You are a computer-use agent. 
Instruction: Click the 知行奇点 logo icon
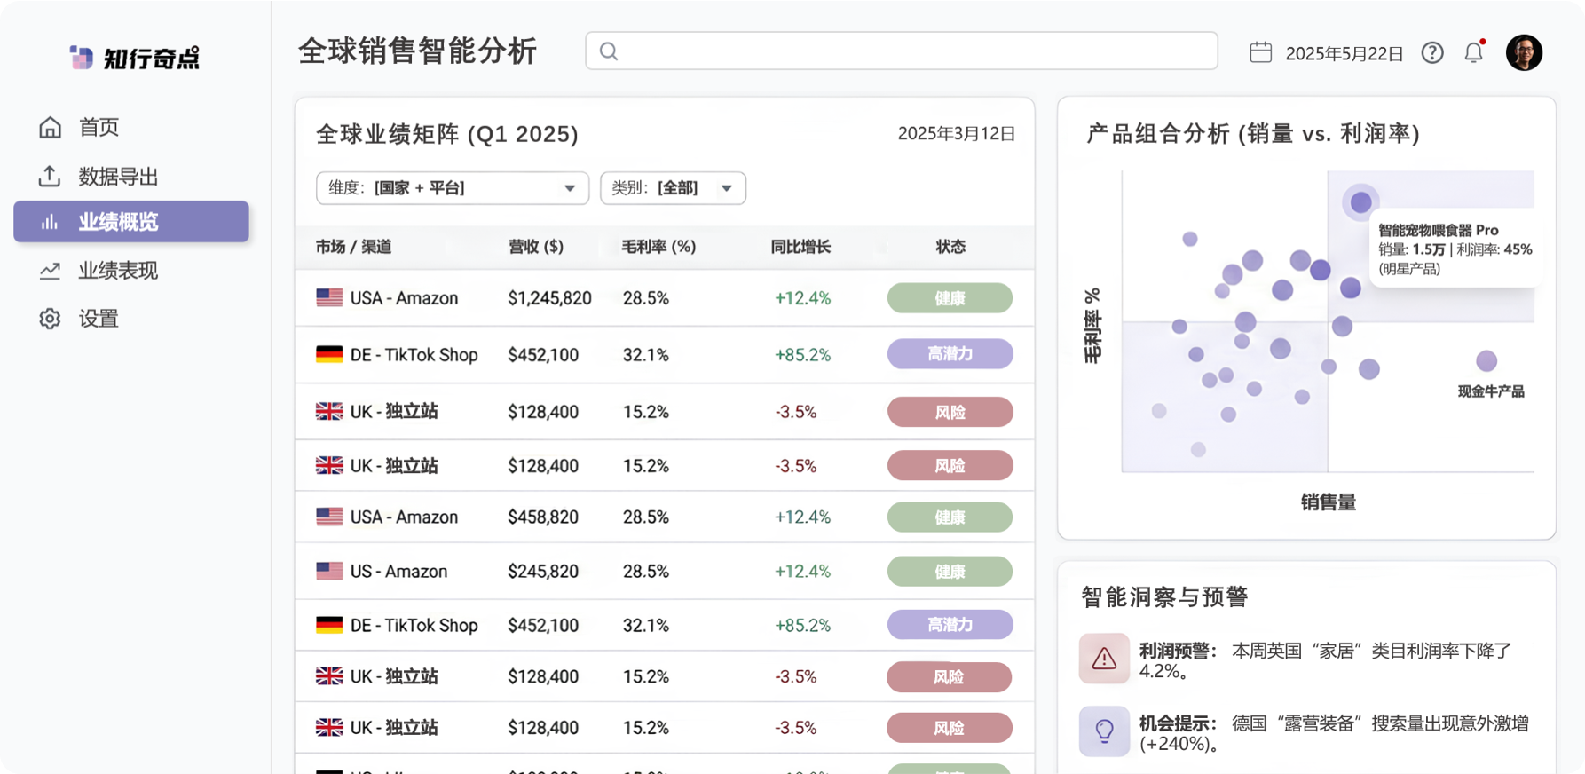pos(82,58)
